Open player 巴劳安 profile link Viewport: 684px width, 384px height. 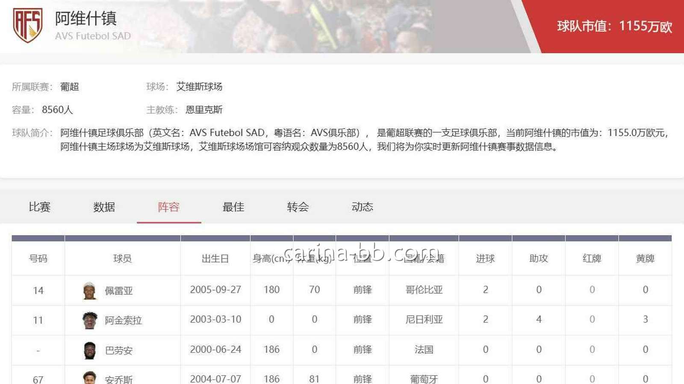point(119,350)
